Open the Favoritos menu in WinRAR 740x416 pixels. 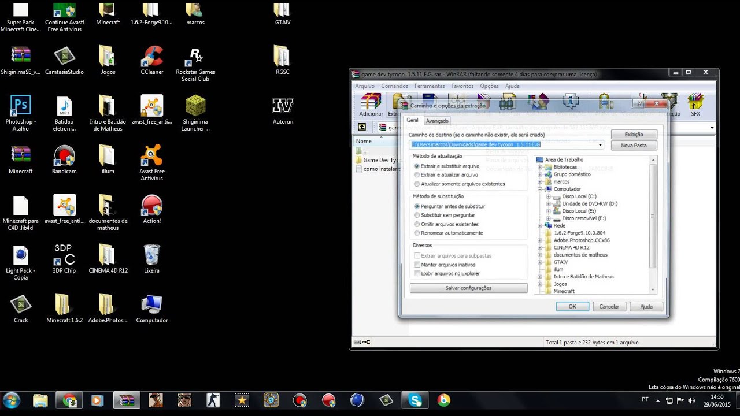[462, 86]
